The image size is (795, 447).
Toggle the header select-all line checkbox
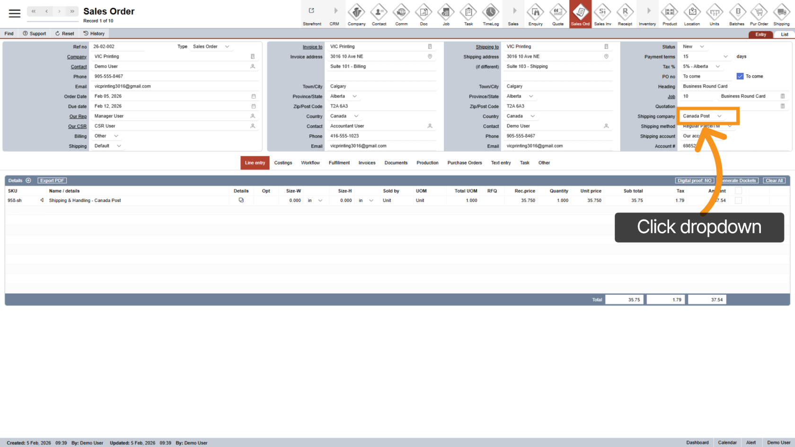[x=738, y=191]
